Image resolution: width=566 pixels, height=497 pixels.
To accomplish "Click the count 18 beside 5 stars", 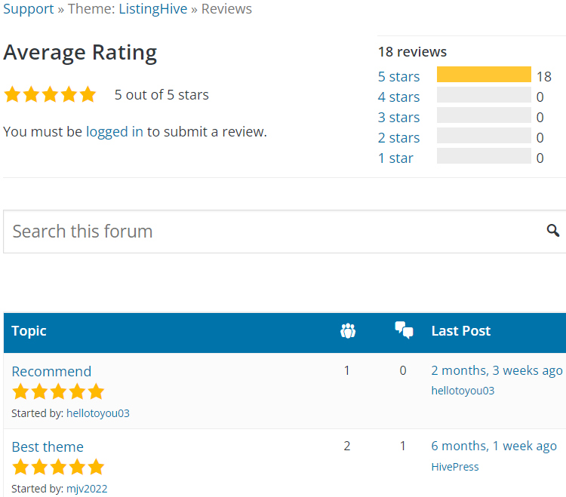I will click(544, 76).
